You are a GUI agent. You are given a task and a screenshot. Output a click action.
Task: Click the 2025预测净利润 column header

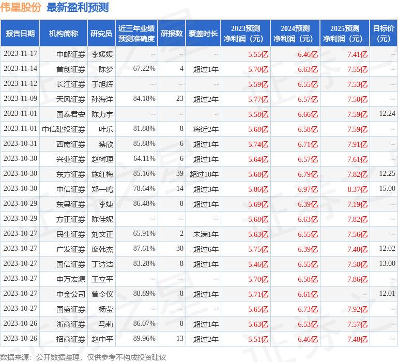coord(345,33)
